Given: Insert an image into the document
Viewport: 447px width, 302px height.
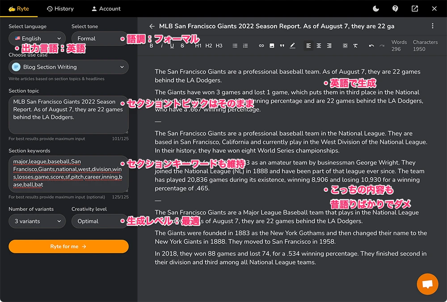Looking at the screenshot, I should point(272,46).
